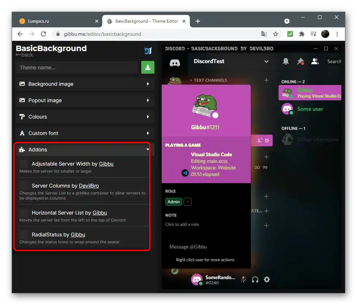
Task: Open Chrome three-dot menu
Action: click(337, 34)
